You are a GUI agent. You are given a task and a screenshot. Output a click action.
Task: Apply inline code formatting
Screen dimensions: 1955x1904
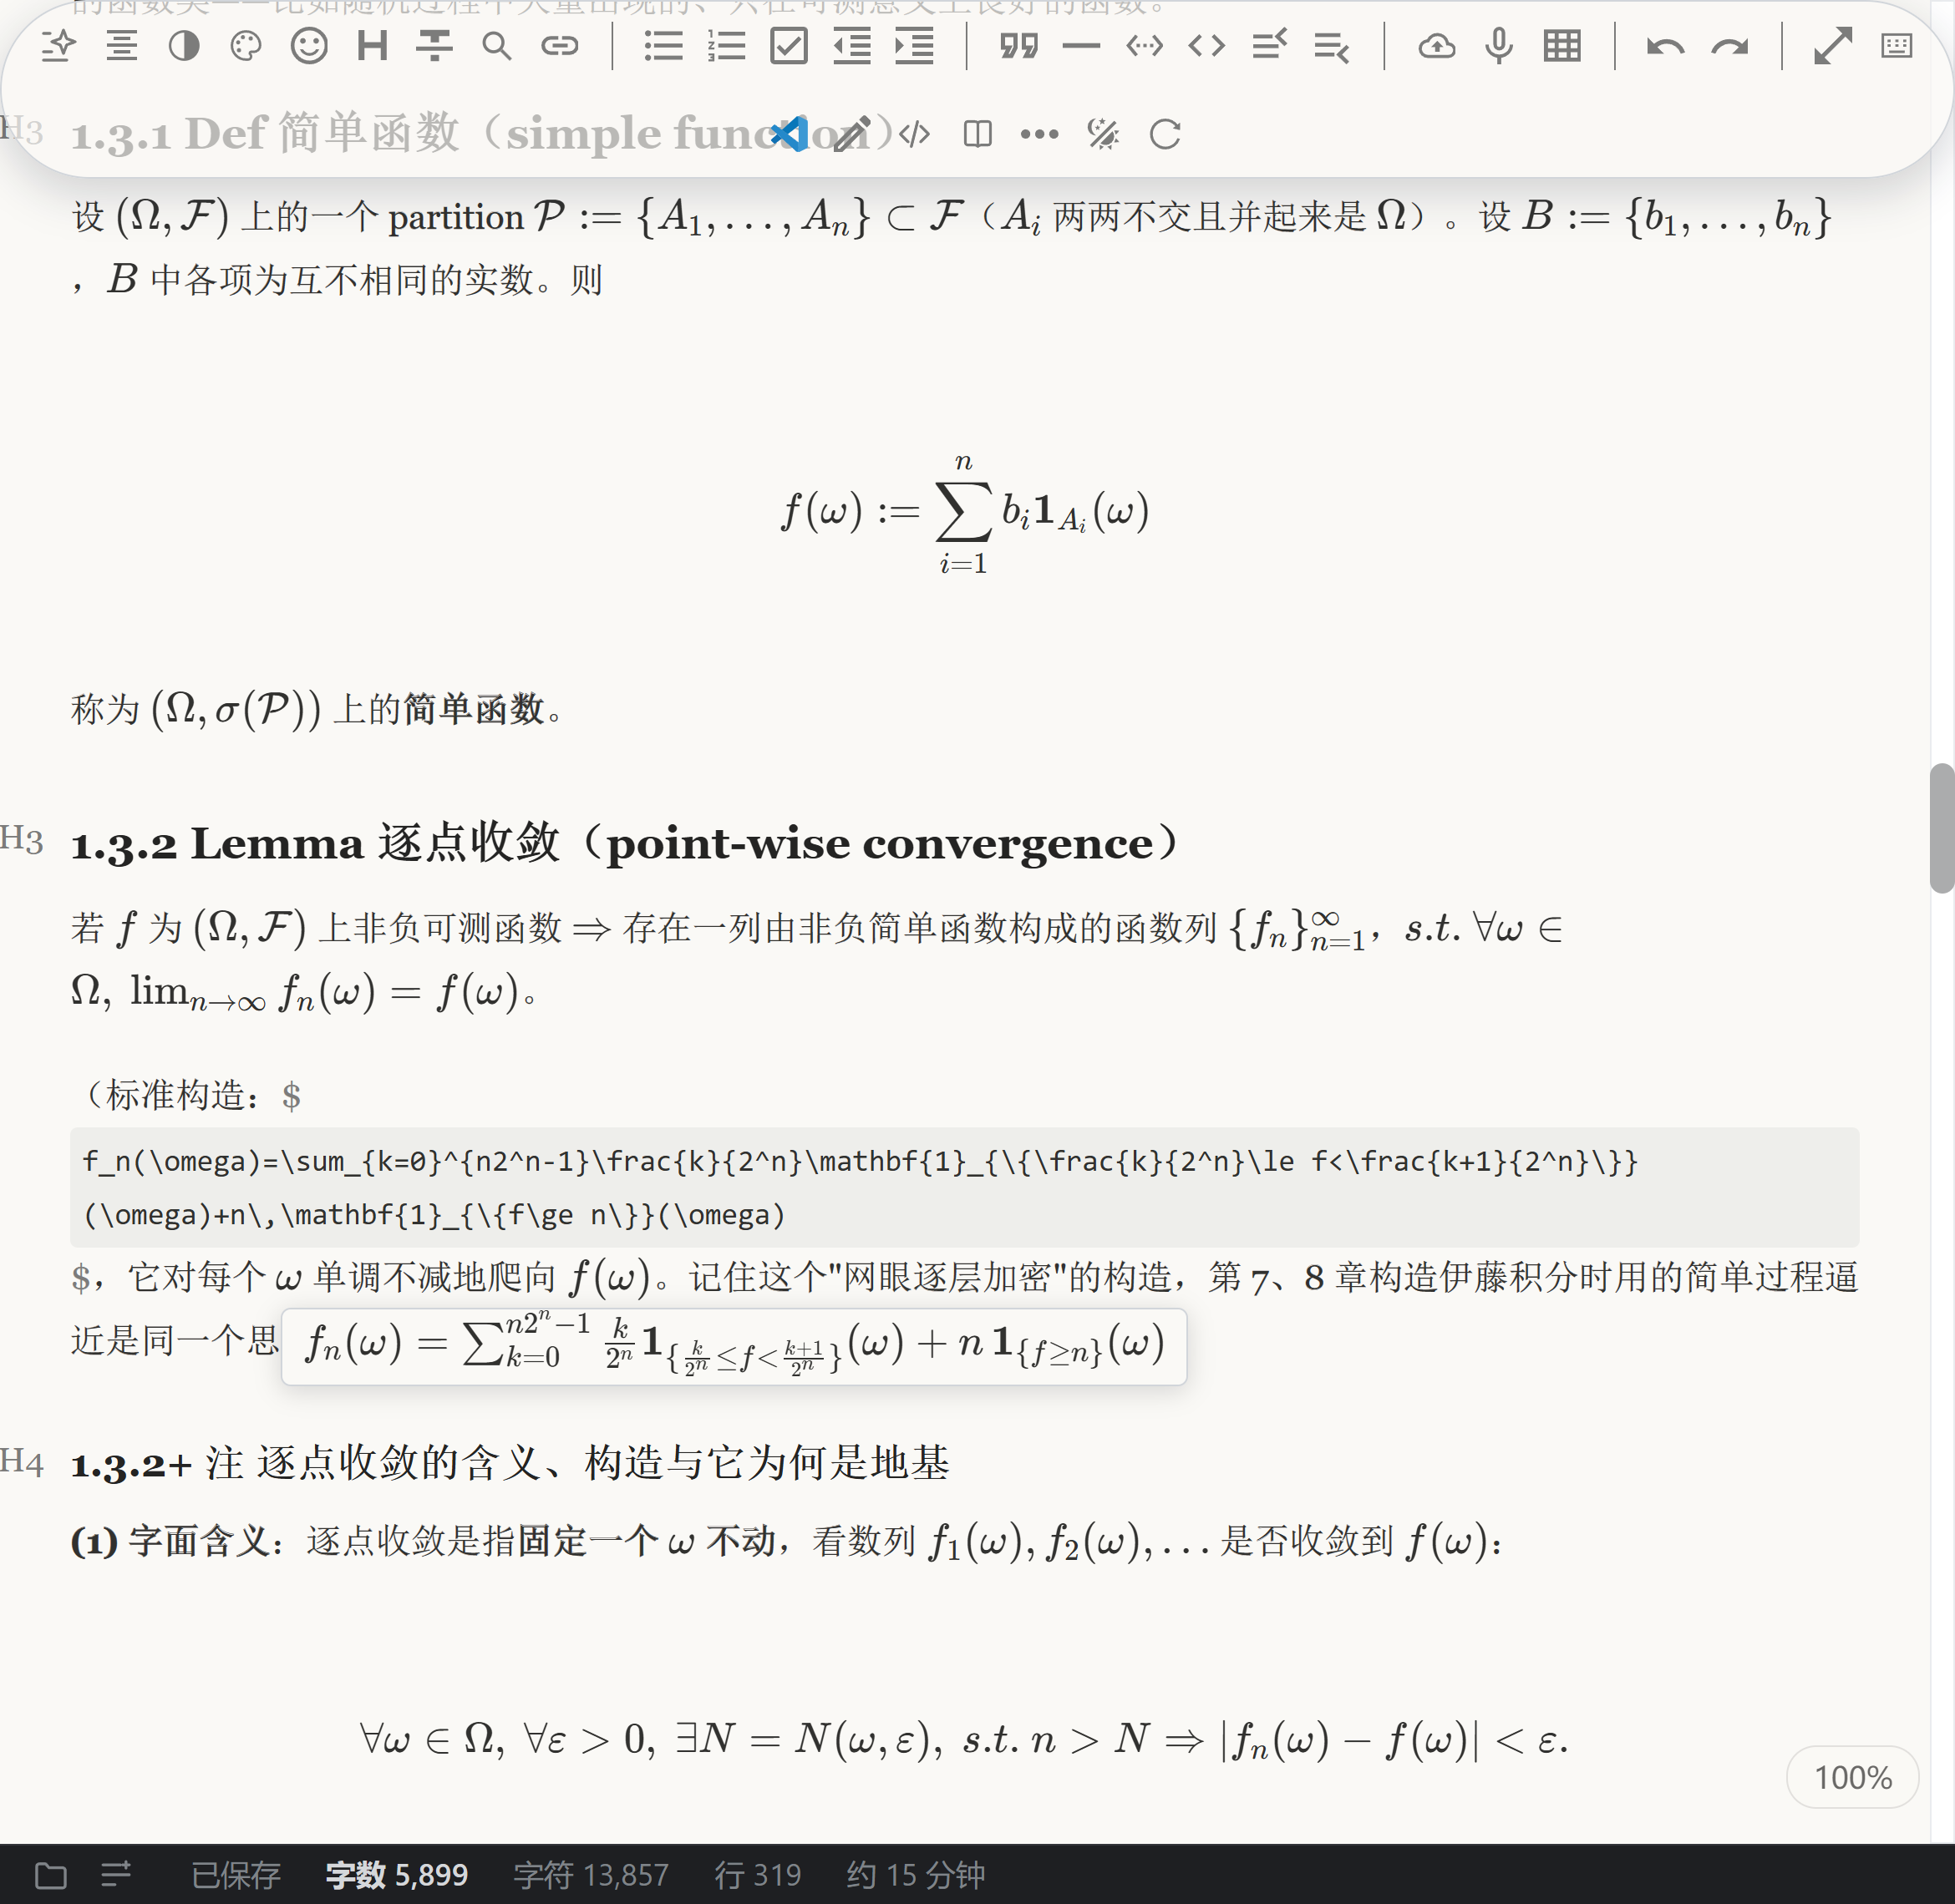1206,46
